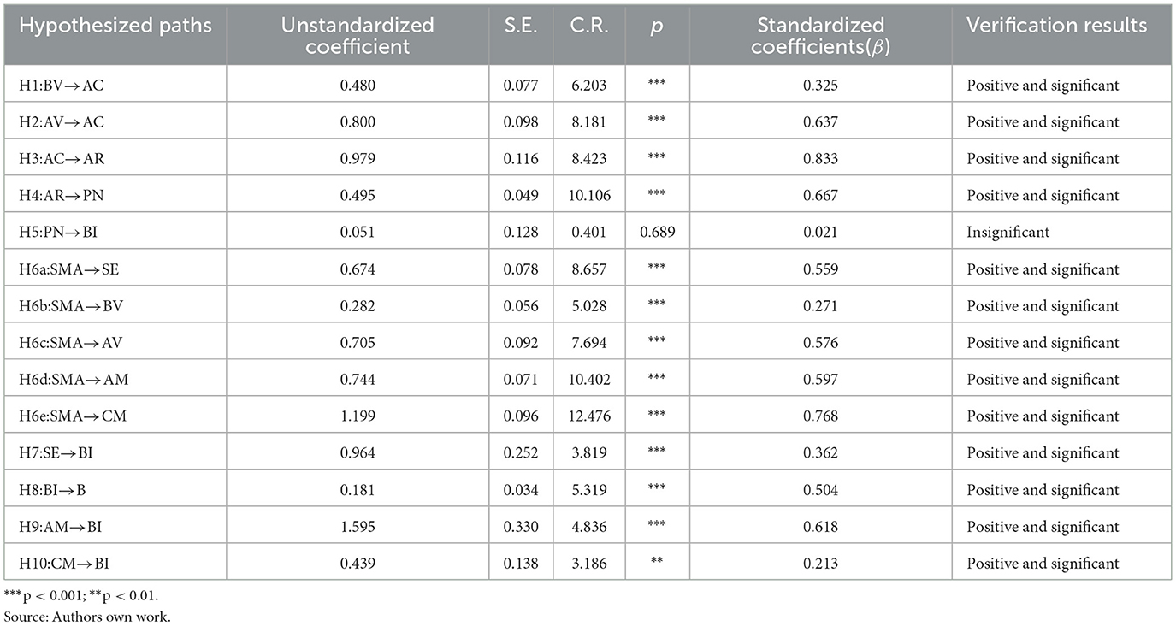The width and height of the screenshot is (1176, 626).
Task: Click the H8:BI→B path cell
Action: pyautogui.click(x=115, y=490)
